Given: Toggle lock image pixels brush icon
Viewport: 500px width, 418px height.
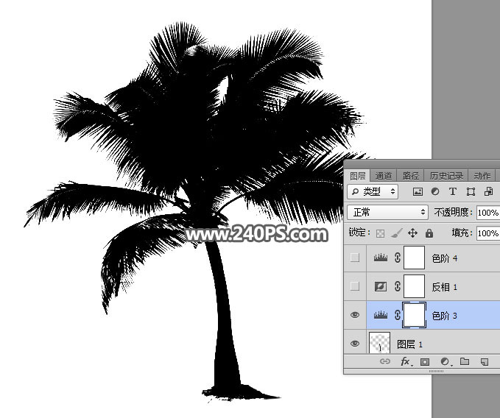Looking at the screenshot, I should coord(396,233).
